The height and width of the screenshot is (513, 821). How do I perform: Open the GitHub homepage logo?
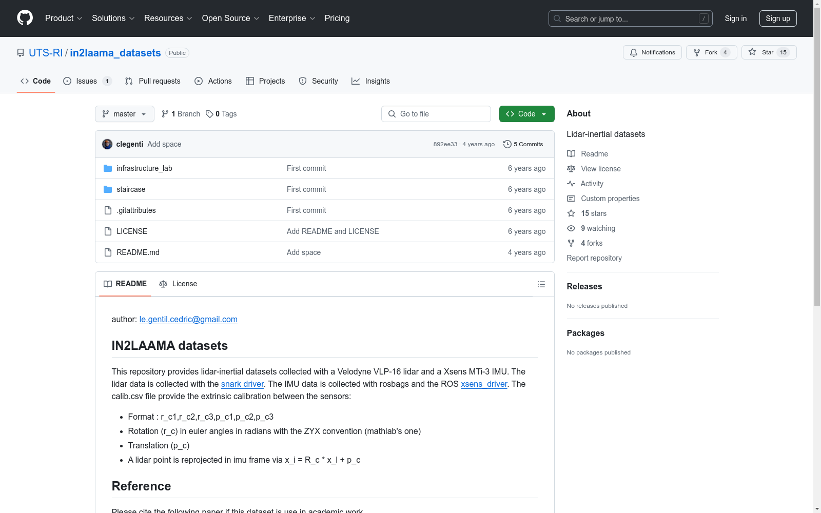coord(25,18)
